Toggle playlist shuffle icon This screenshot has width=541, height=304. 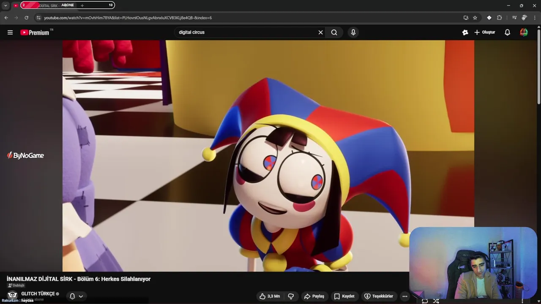[x=436, y=301]
